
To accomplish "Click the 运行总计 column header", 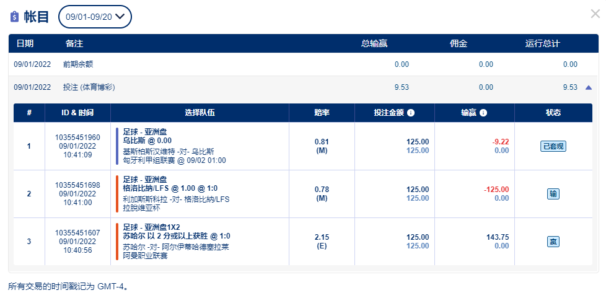I will tap(542, 43).
